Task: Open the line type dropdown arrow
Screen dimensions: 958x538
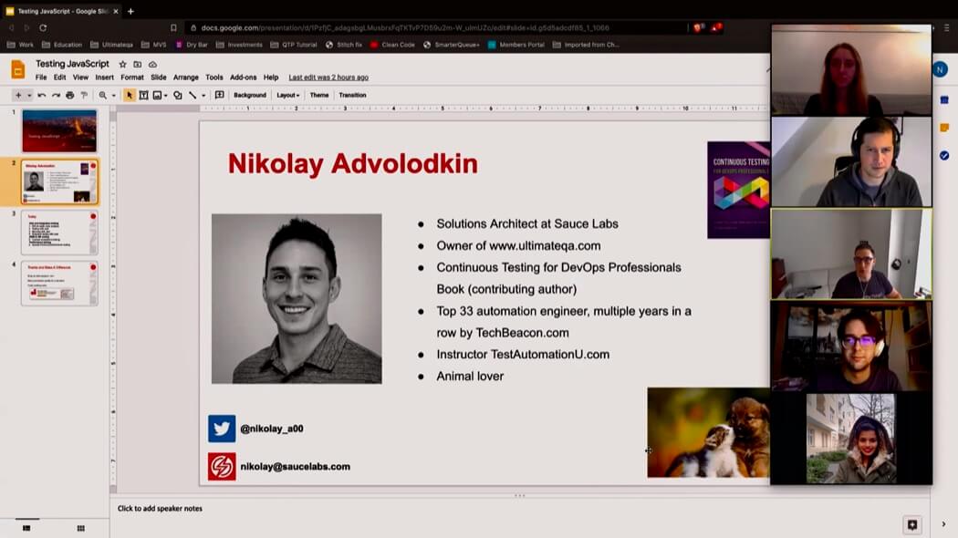Action: coord(203,95)
